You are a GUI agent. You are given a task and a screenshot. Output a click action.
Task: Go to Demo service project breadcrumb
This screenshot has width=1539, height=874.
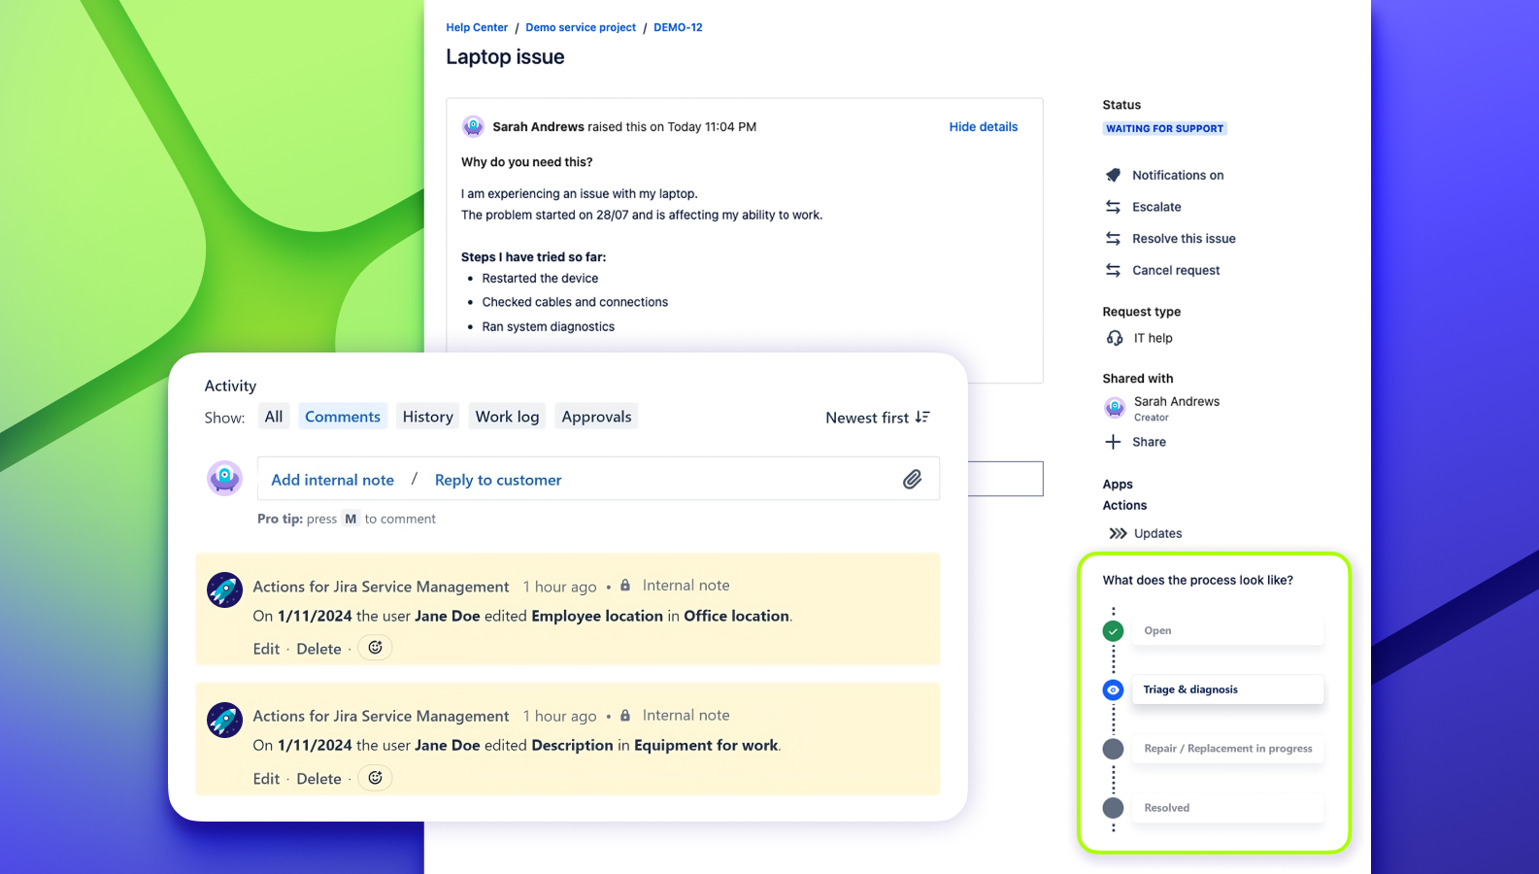coord(581,27)
